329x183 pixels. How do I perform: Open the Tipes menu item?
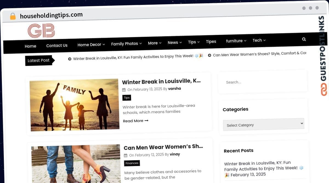point(211,42)
